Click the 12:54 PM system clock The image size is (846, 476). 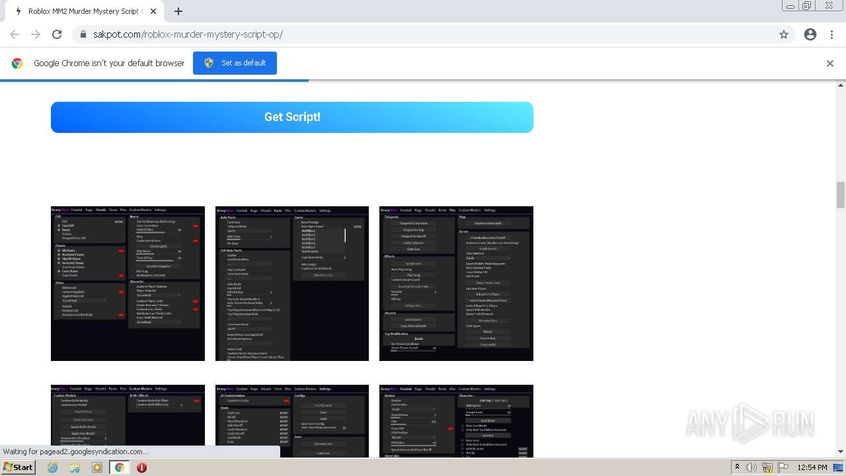click(x=812, y=467)
